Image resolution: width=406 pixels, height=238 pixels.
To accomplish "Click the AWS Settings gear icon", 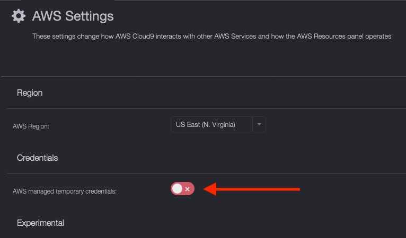I will 19,16.
